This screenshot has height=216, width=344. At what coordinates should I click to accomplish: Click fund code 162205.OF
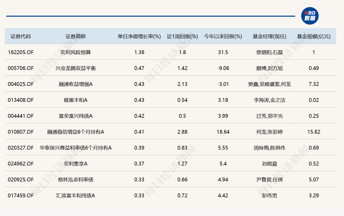[x=21, y=52]
